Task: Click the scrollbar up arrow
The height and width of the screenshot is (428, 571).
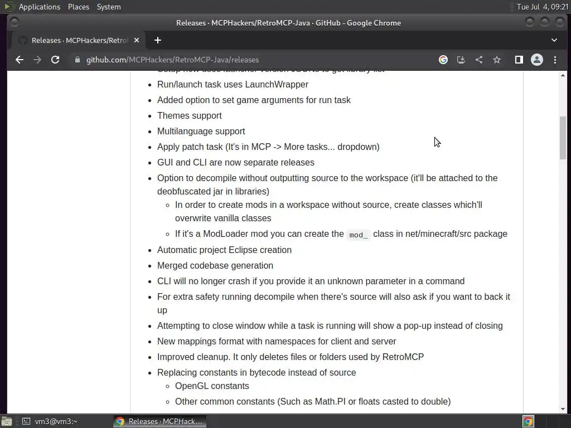Action: tap(563, 75)
